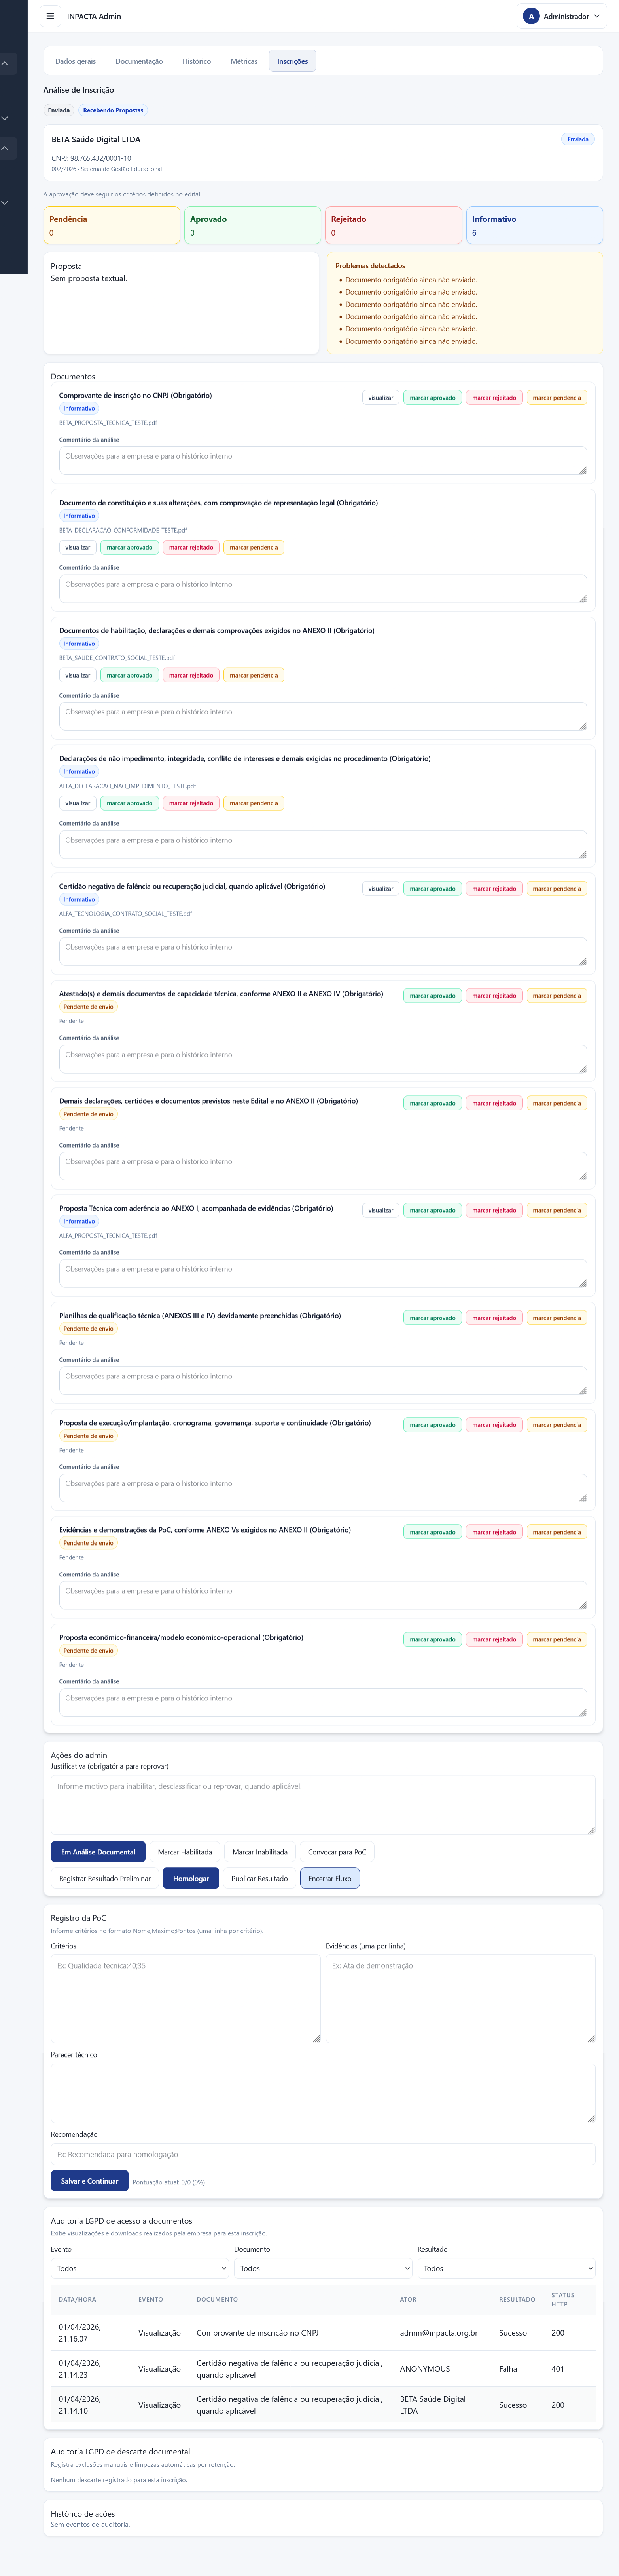
Task: Click the Em Análise Documental button
Action: (98, 1852)
